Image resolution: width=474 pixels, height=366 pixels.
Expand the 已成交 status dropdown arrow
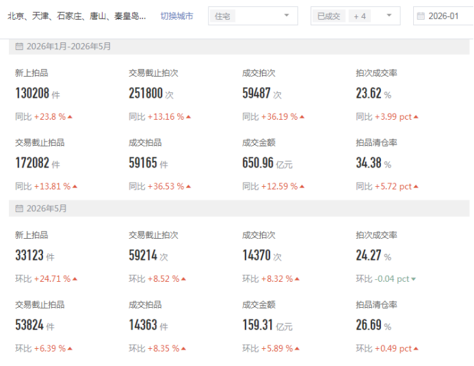pyautogui.click(x=389, y=16)
